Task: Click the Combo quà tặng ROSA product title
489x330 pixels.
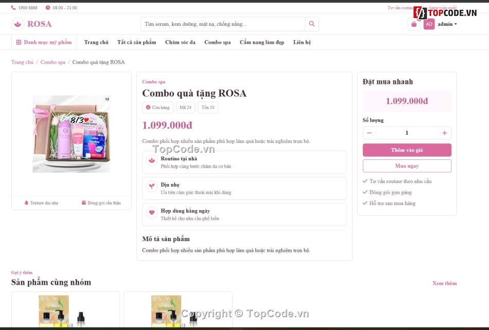Action: tap(194, 93)
